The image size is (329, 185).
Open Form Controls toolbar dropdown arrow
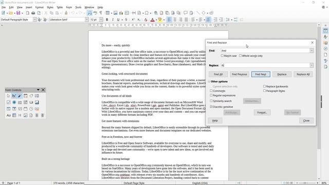pyautogui.click(x=38, y=90)
